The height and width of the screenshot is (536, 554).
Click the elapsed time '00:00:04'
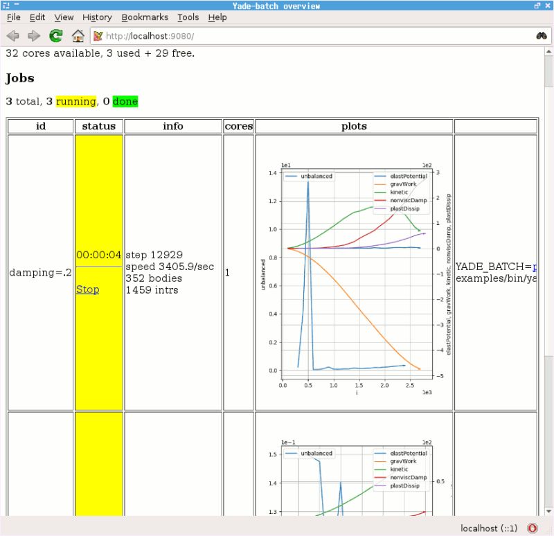(98, 255)
